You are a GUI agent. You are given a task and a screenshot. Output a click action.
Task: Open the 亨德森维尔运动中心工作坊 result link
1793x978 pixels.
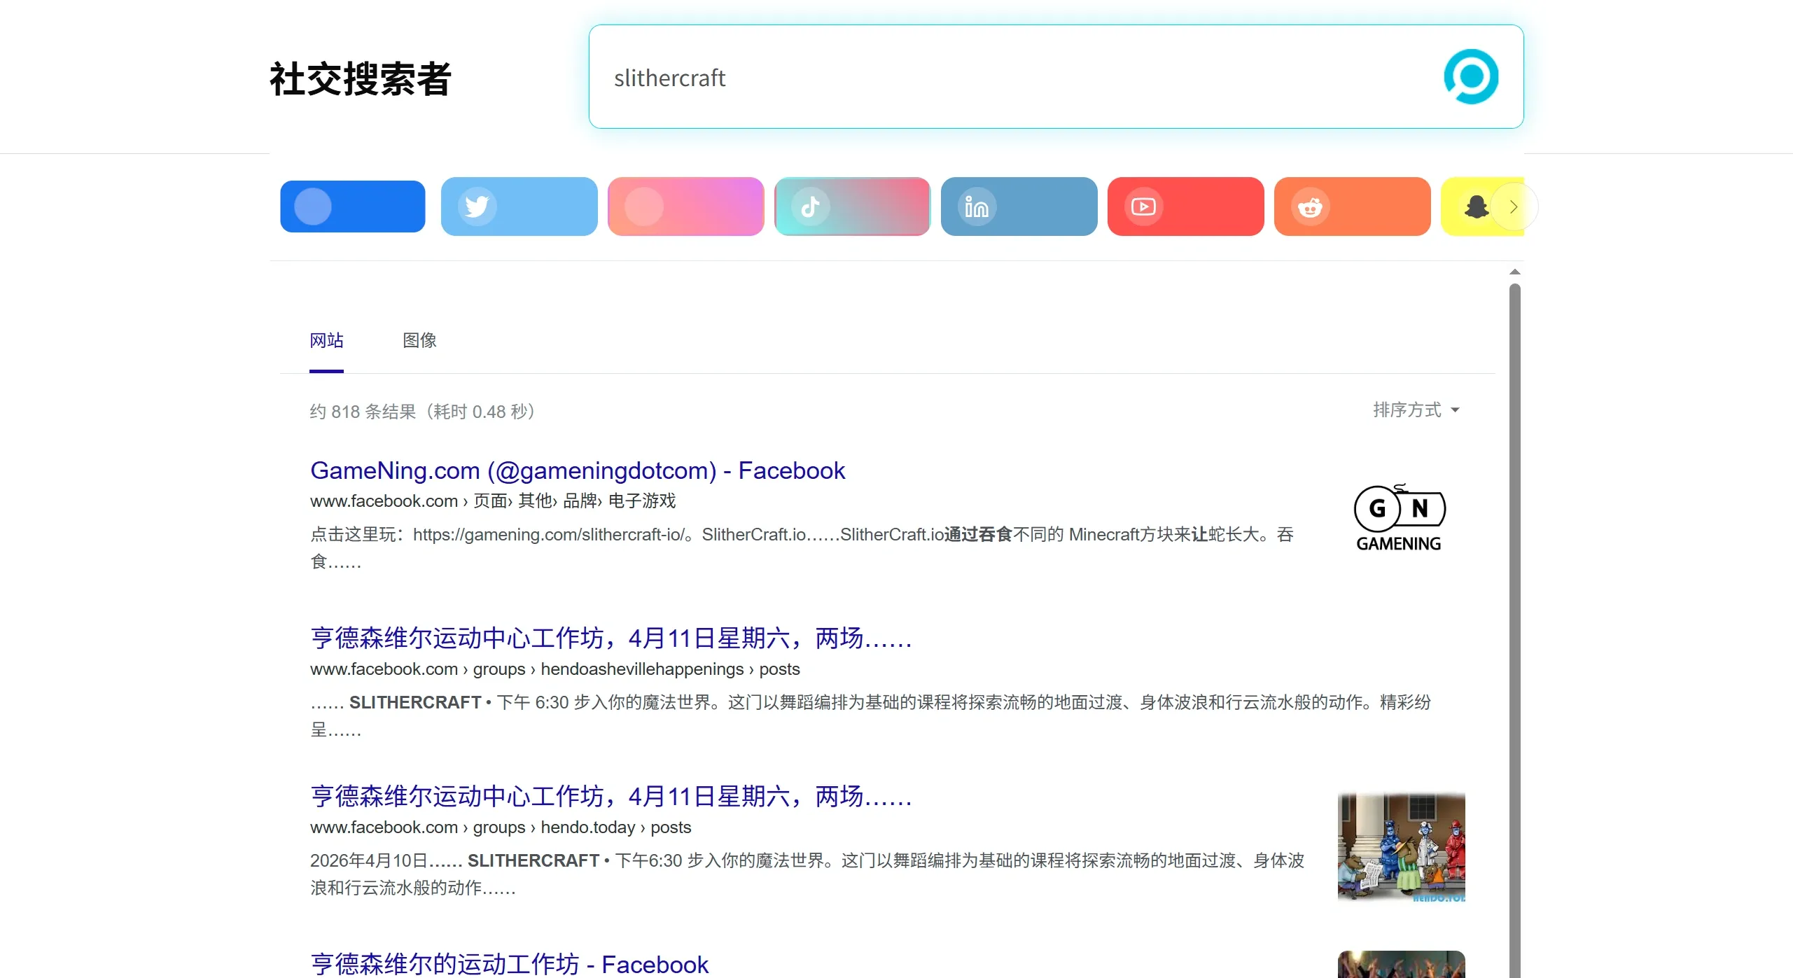(x=611, y=638)
